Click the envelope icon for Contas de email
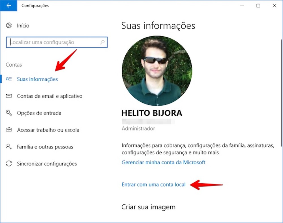The image size is (283, 223). pyautogui.click(x=8, y=96)
